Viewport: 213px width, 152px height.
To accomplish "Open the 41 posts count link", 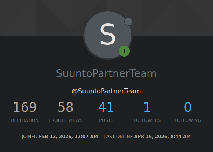I will click(x=106, y=107).
